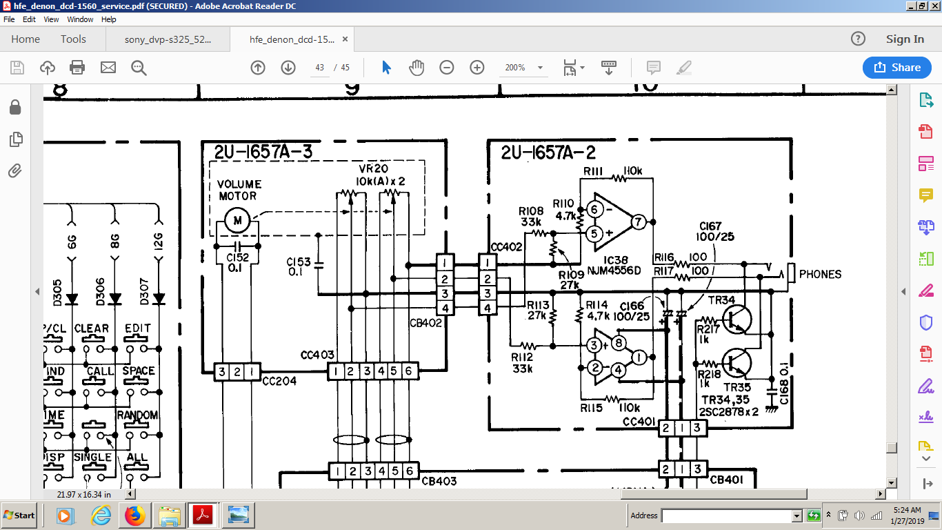
Task: Open the Help menu
Action: (109, 19)
